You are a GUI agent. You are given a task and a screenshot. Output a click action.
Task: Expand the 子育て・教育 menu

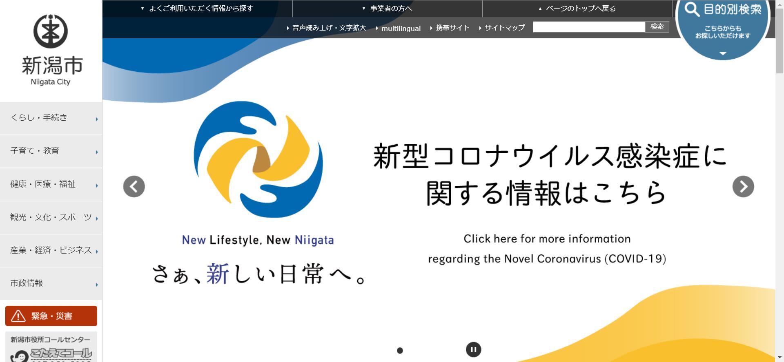pyautogui.click(x=51, y=151)
